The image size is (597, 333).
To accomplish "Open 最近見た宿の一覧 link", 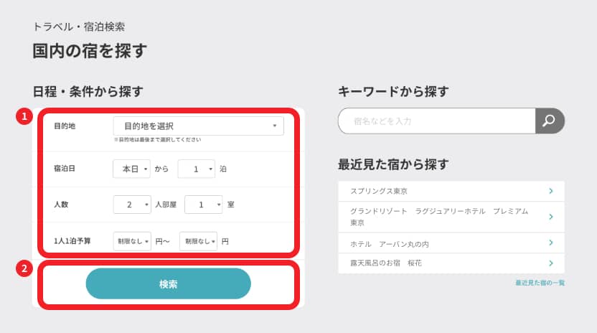I will [540, 283].
